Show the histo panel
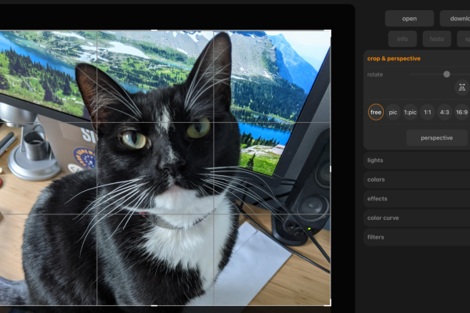Image resolution: width=470 pixels, height=313 pixels. pyautogui.click(x=436, y=39)
